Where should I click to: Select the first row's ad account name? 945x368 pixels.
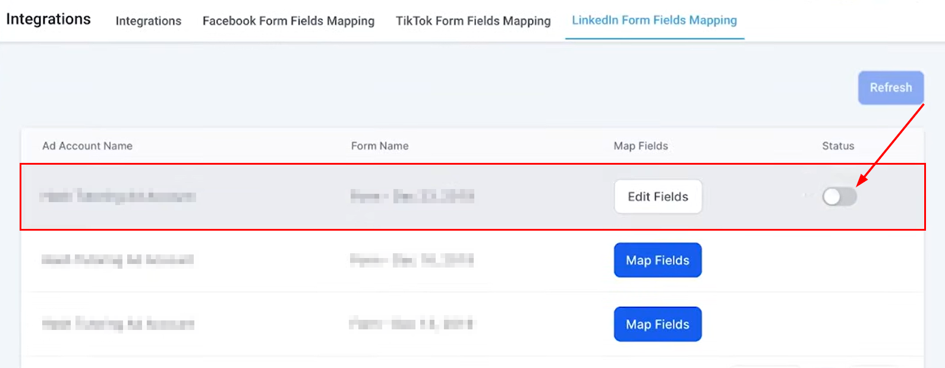click(118, 196)
